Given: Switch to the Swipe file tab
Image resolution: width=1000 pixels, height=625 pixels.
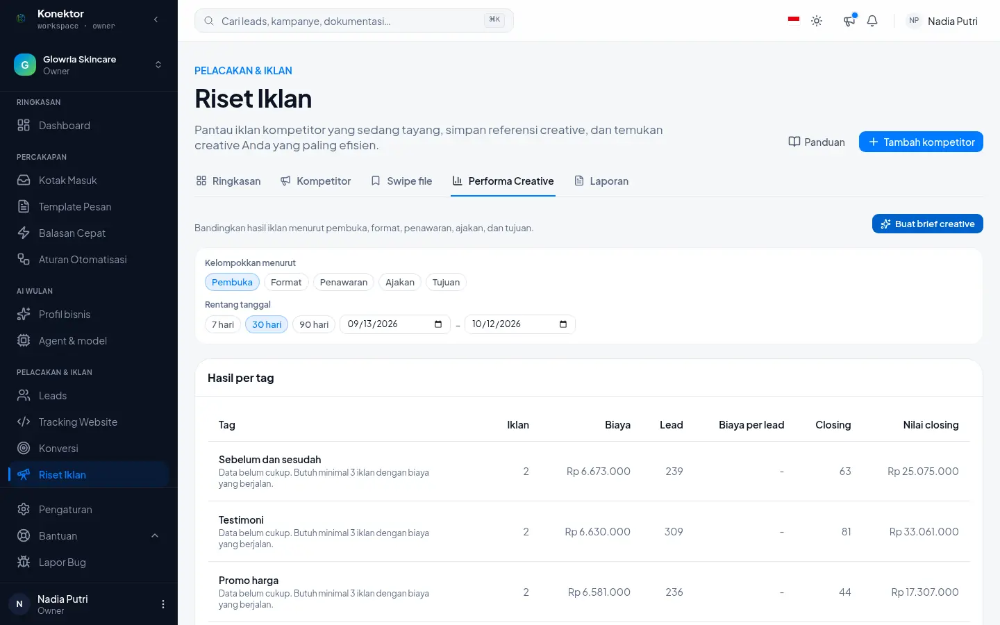Looking at the screenshot, I should click(x=401, y=181).
